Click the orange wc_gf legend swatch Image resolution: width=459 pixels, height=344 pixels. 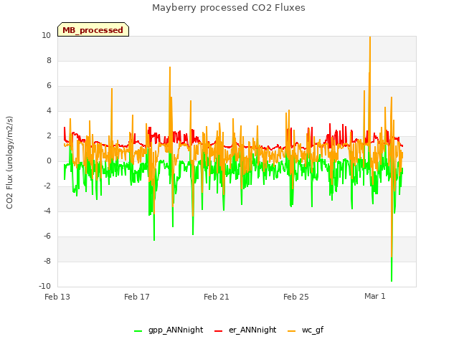coord(292,331)
